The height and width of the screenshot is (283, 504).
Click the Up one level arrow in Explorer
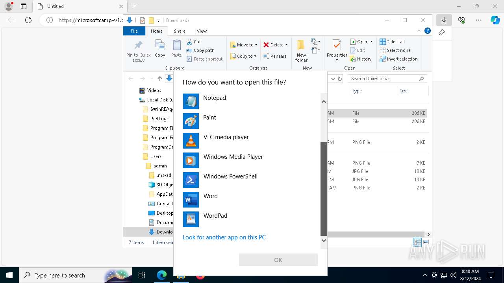click(x=159, y=79)
